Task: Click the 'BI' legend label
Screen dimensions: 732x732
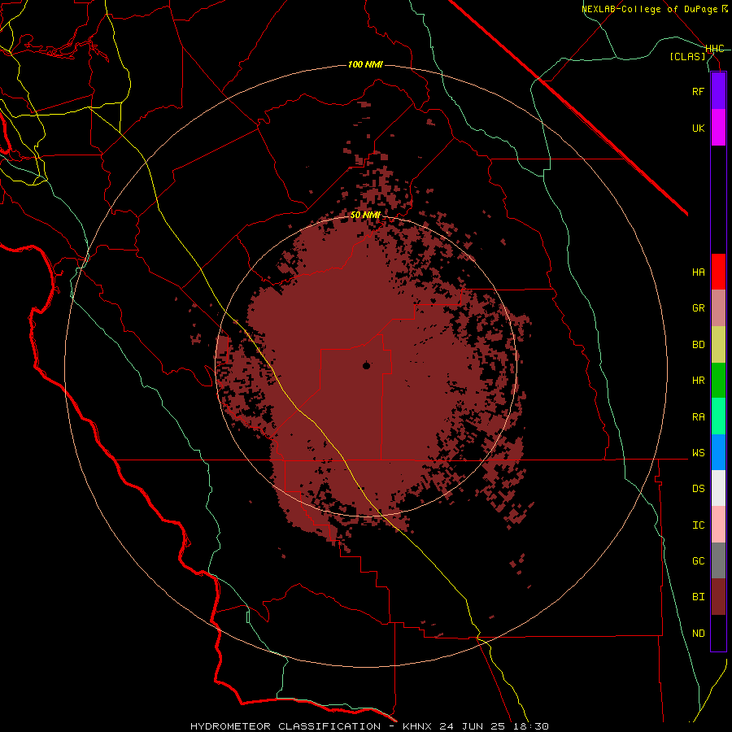Action: (x=699, y=597)
